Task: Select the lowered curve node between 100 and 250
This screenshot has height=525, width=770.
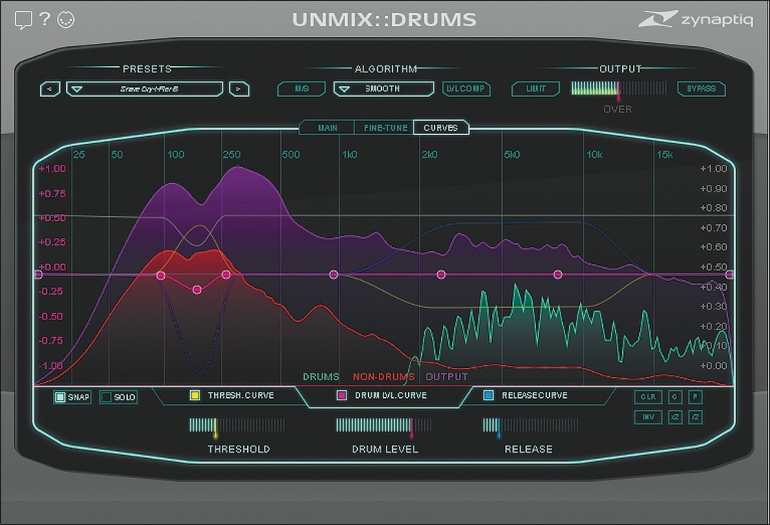Action: 197,290
